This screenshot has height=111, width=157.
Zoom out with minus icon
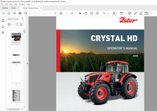point(91,13)
